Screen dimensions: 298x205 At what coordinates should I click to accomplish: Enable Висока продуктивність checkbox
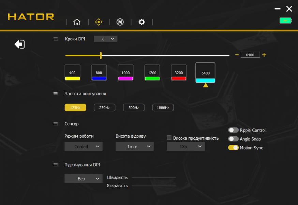coord(169,138)
